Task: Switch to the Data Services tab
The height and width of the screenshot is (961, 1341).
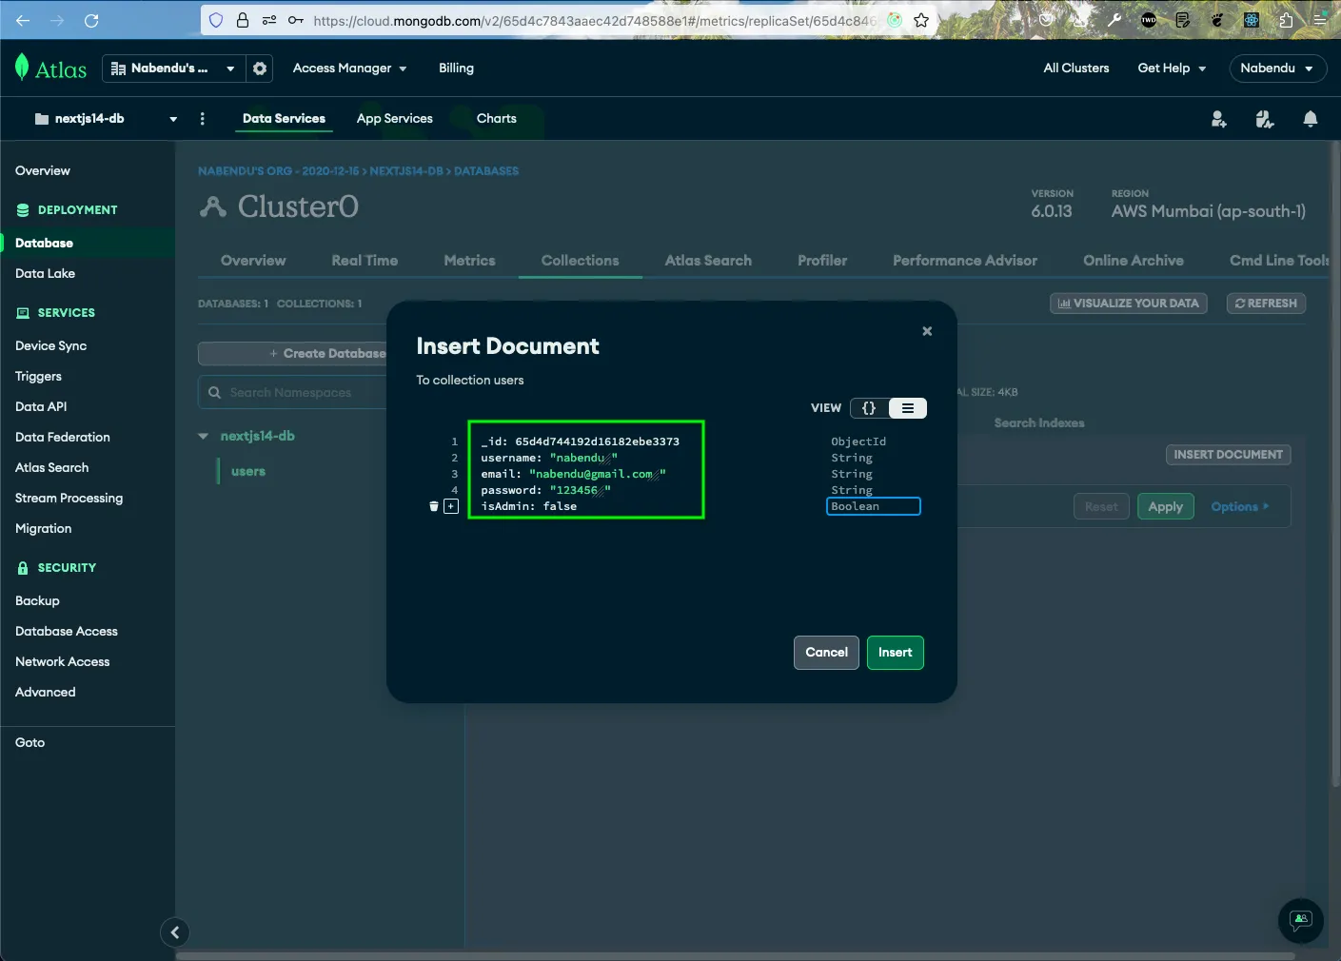Action: (x=284, y=119)
